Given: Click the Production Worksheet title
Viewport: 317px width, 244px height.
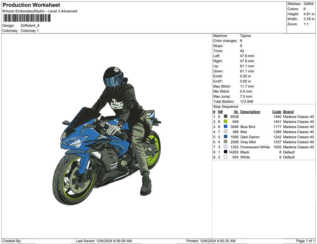Looking at the screenshot, I should (x=31, y=5).
